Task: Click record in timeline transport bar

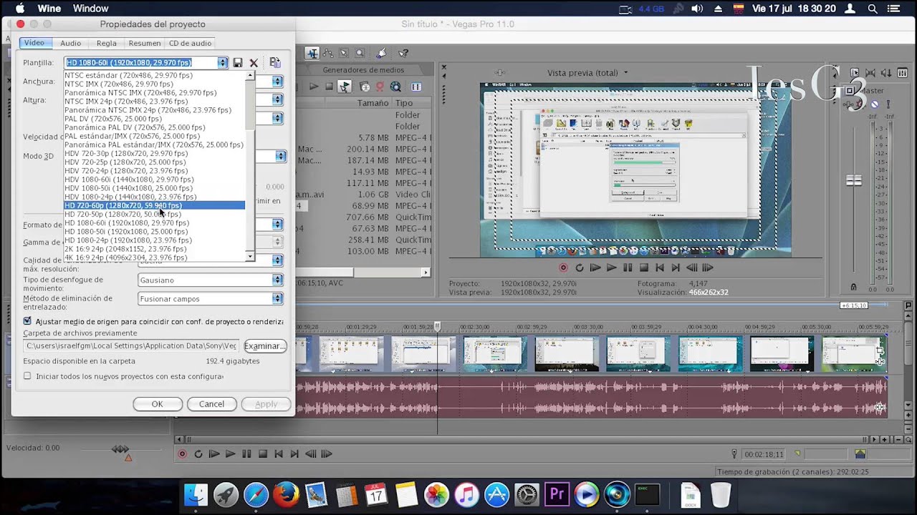Action: coord(182,453)
